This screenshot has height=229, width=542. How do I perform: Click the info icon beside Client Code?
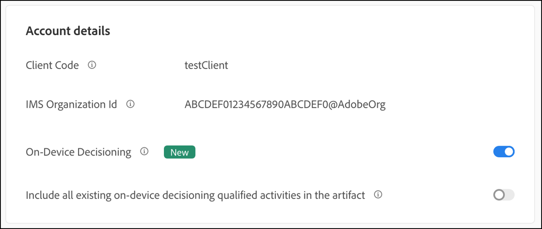pyautogui.click(x=92, y=65)
